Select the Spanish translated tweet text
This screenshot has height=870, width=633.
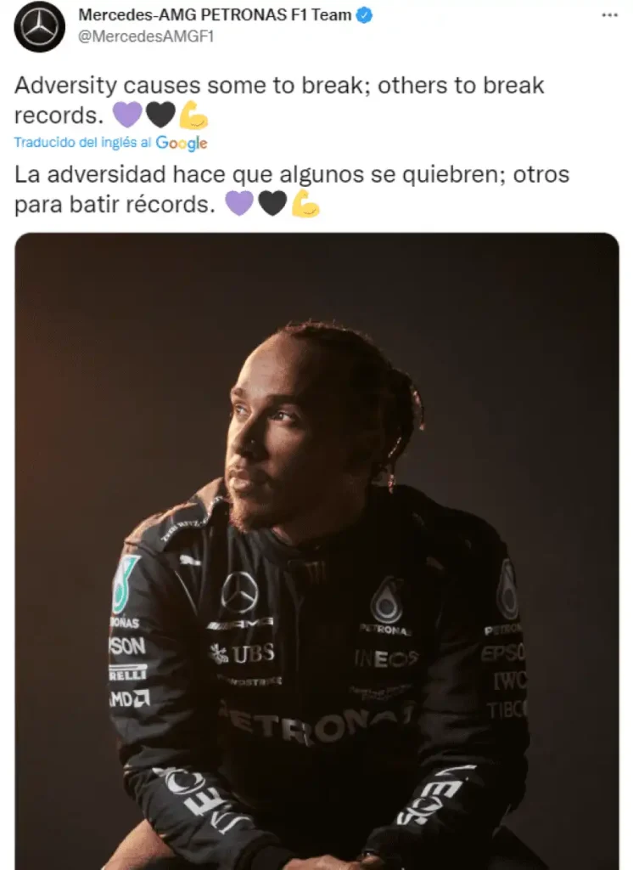[x=292, y=189]
